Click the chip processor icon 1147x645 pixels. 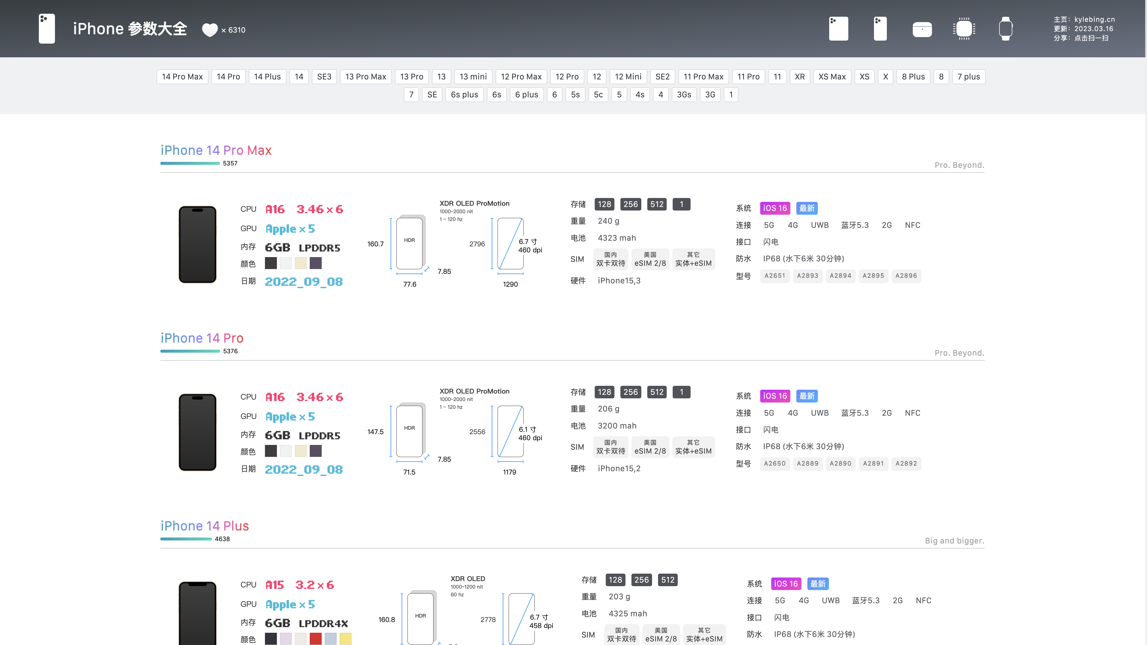click(x=964, y=29)
